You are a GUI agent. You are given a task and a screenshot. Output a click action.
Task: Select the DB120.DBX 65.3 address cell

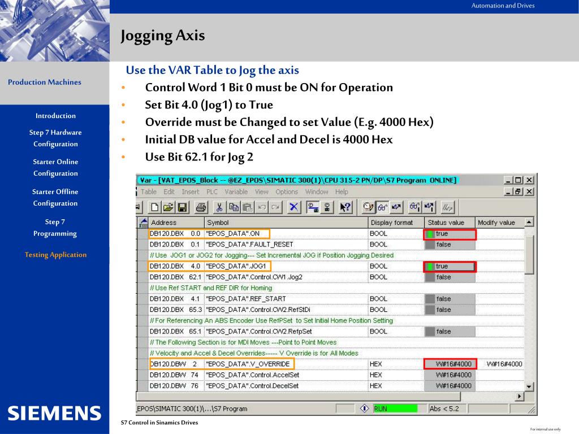tap(176, 310)
